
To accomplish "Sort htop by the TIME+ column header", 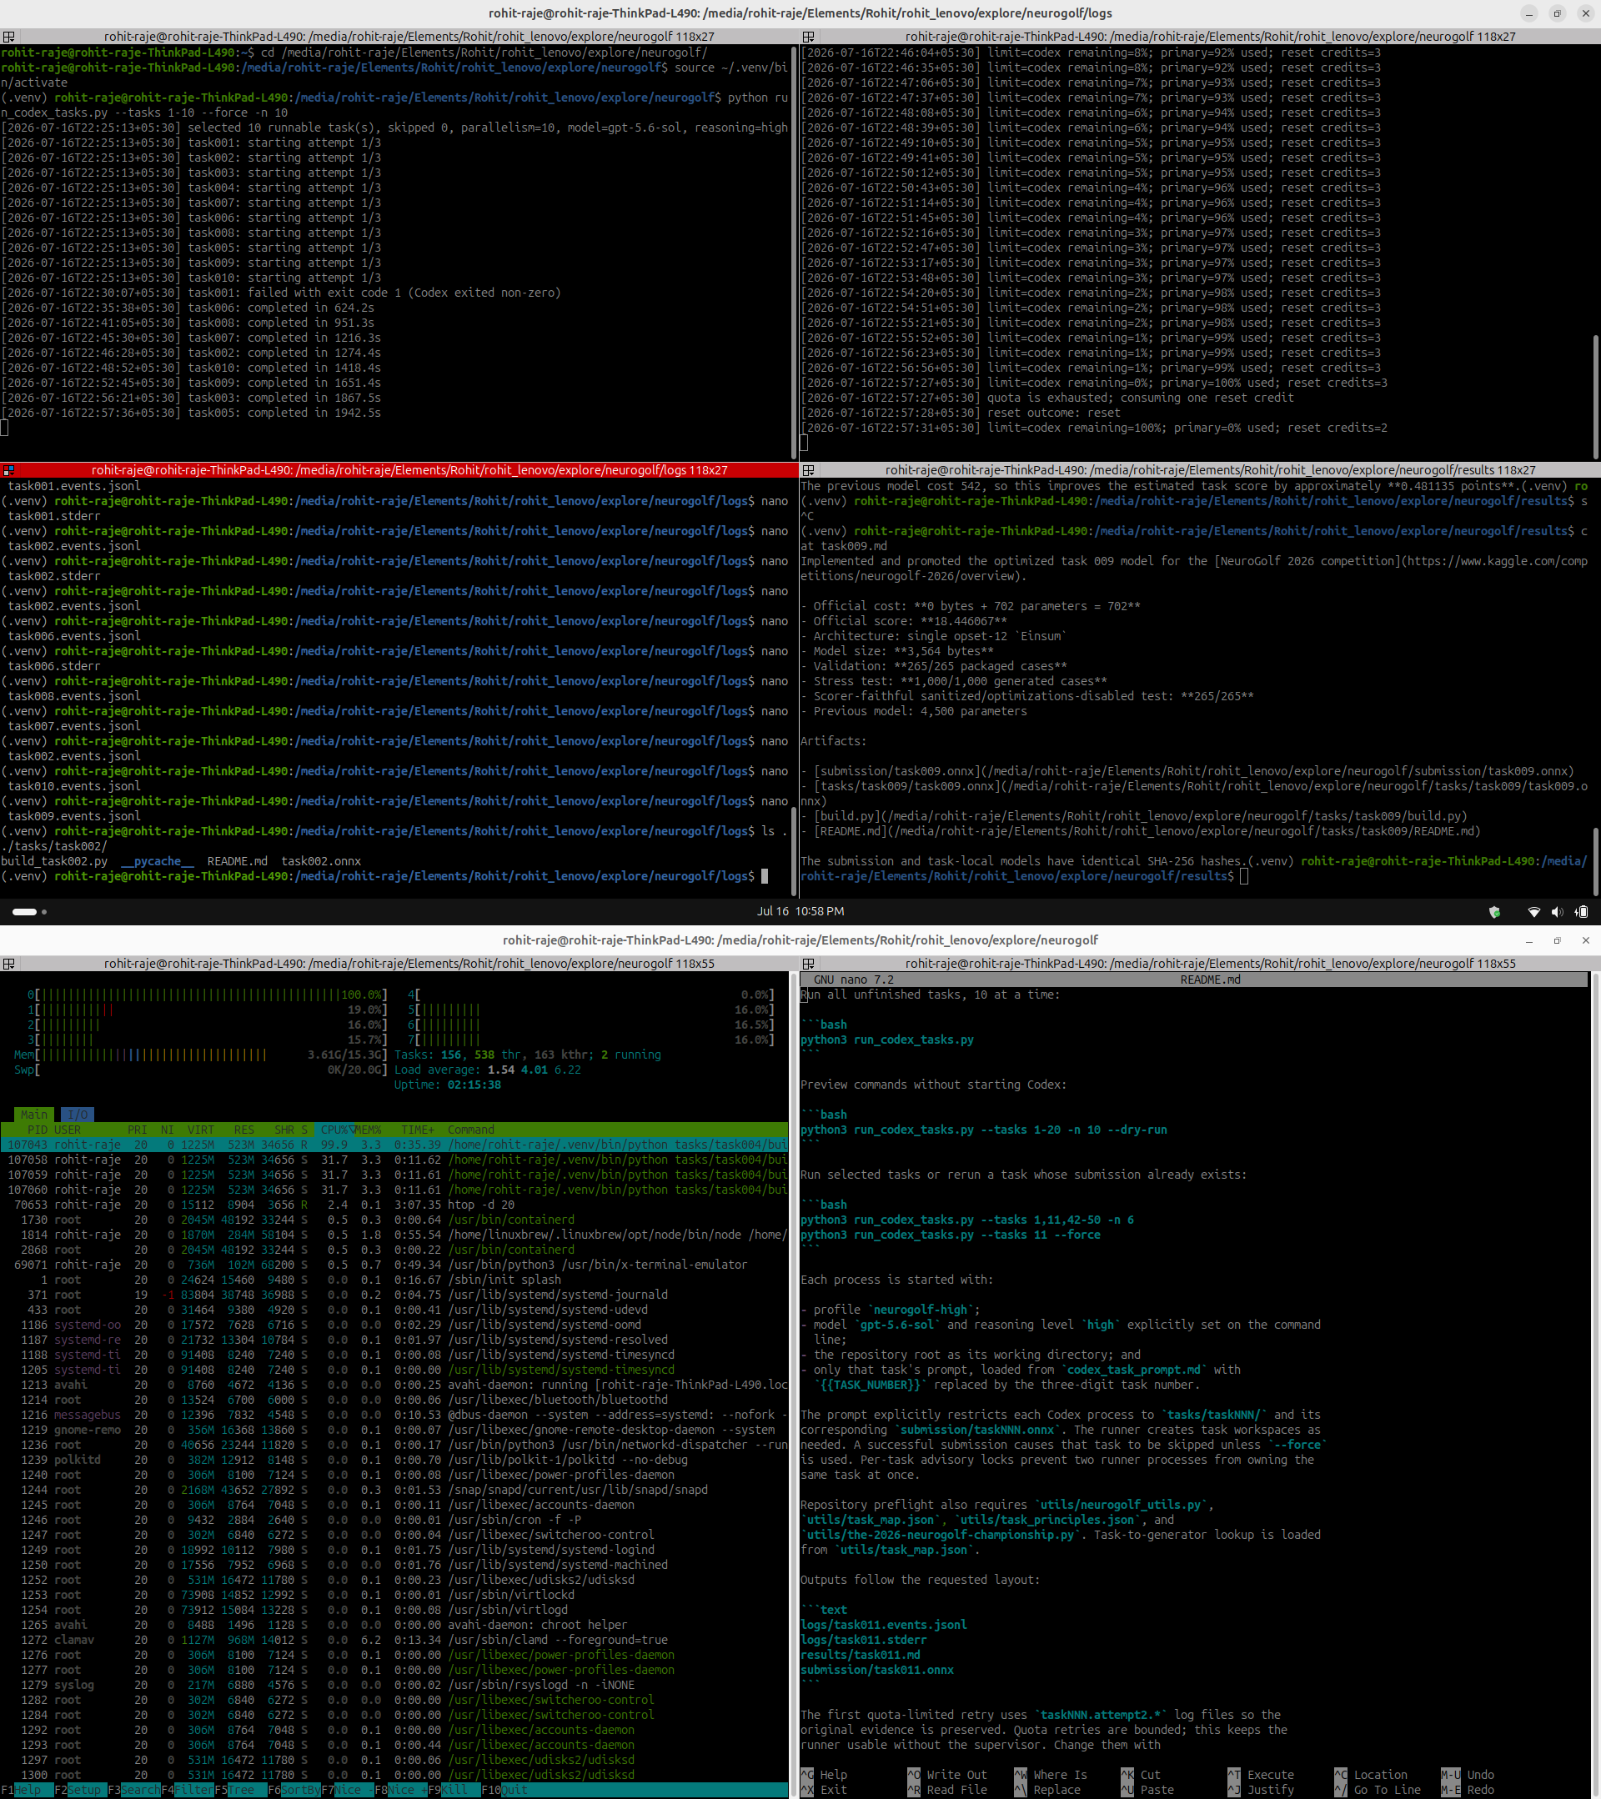I will 418,1130.
